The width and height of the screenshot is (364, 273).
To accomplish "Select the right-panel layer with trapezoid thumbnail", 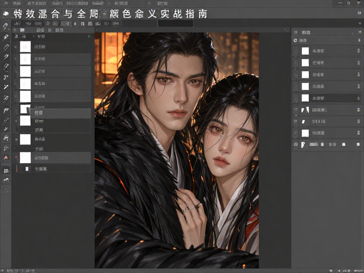I will [326, 110].
